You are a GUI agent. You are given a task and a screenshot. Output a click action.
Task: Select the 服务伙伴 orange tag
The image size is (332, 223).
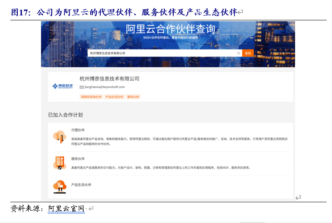[x=133, y=97]
